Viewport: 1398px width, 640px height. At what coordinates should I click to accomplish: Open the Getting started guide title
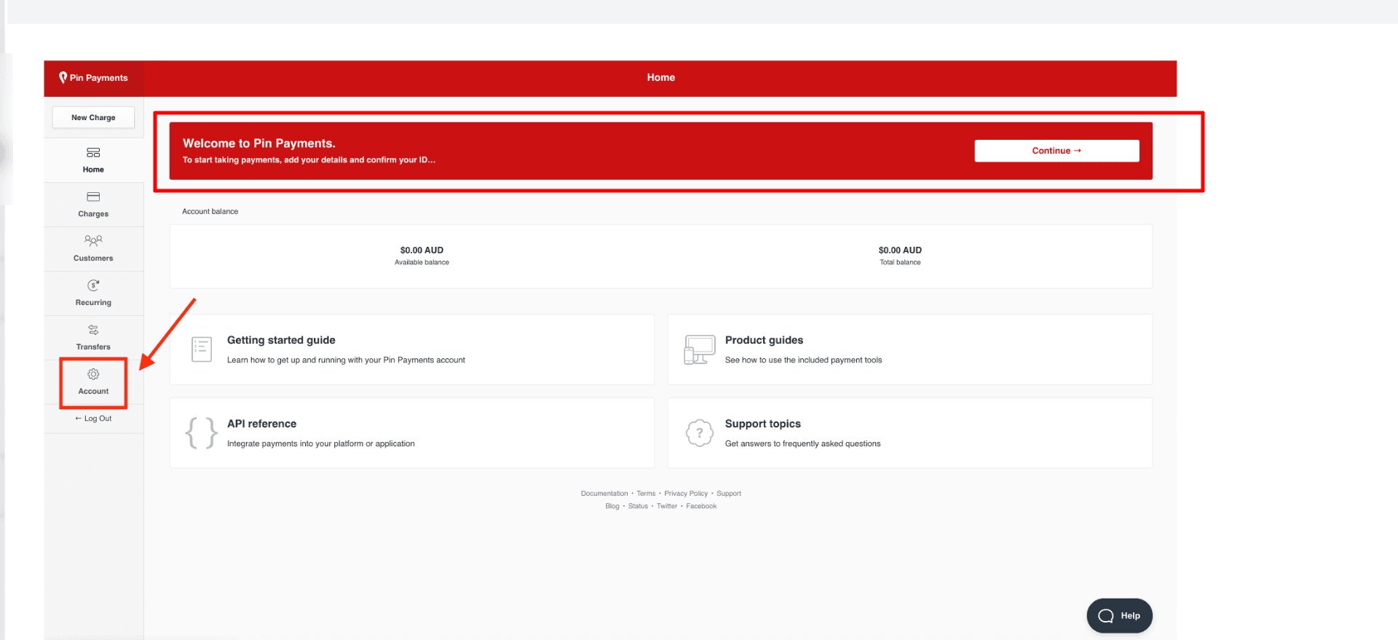tap(281, 340)
